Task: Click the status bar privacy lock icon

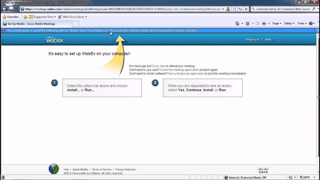Action: 290,177
